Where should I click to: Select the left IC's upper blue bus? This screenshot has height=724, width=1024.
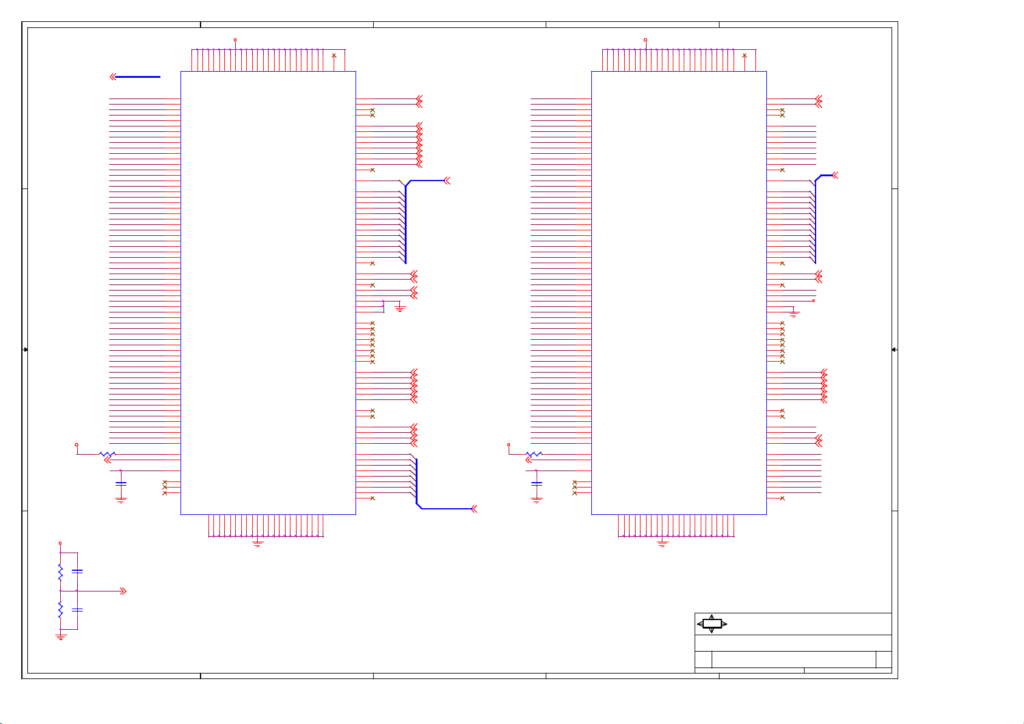coord(405,222)
